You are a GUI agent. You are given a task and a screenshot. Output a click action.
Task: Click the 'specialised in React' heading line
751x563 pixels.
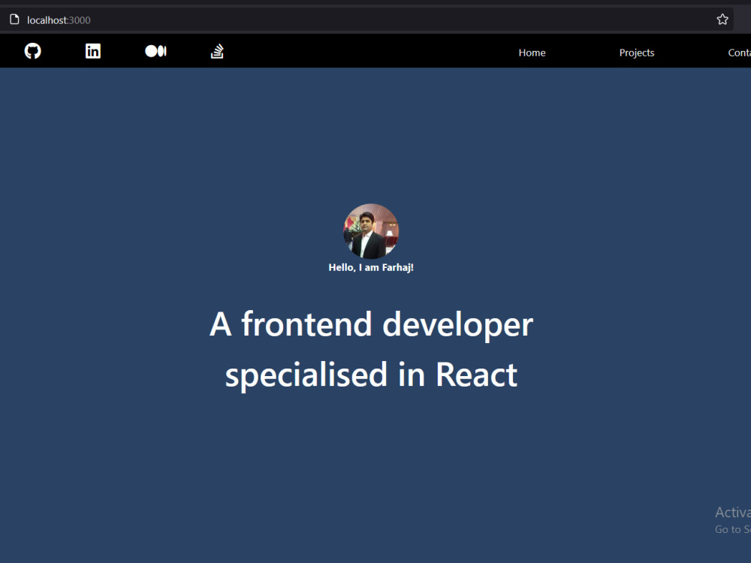point(371,375)
